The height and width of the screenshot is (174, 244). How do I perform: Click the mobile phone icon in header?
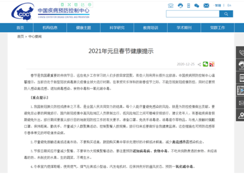click(x=189, y=6)
